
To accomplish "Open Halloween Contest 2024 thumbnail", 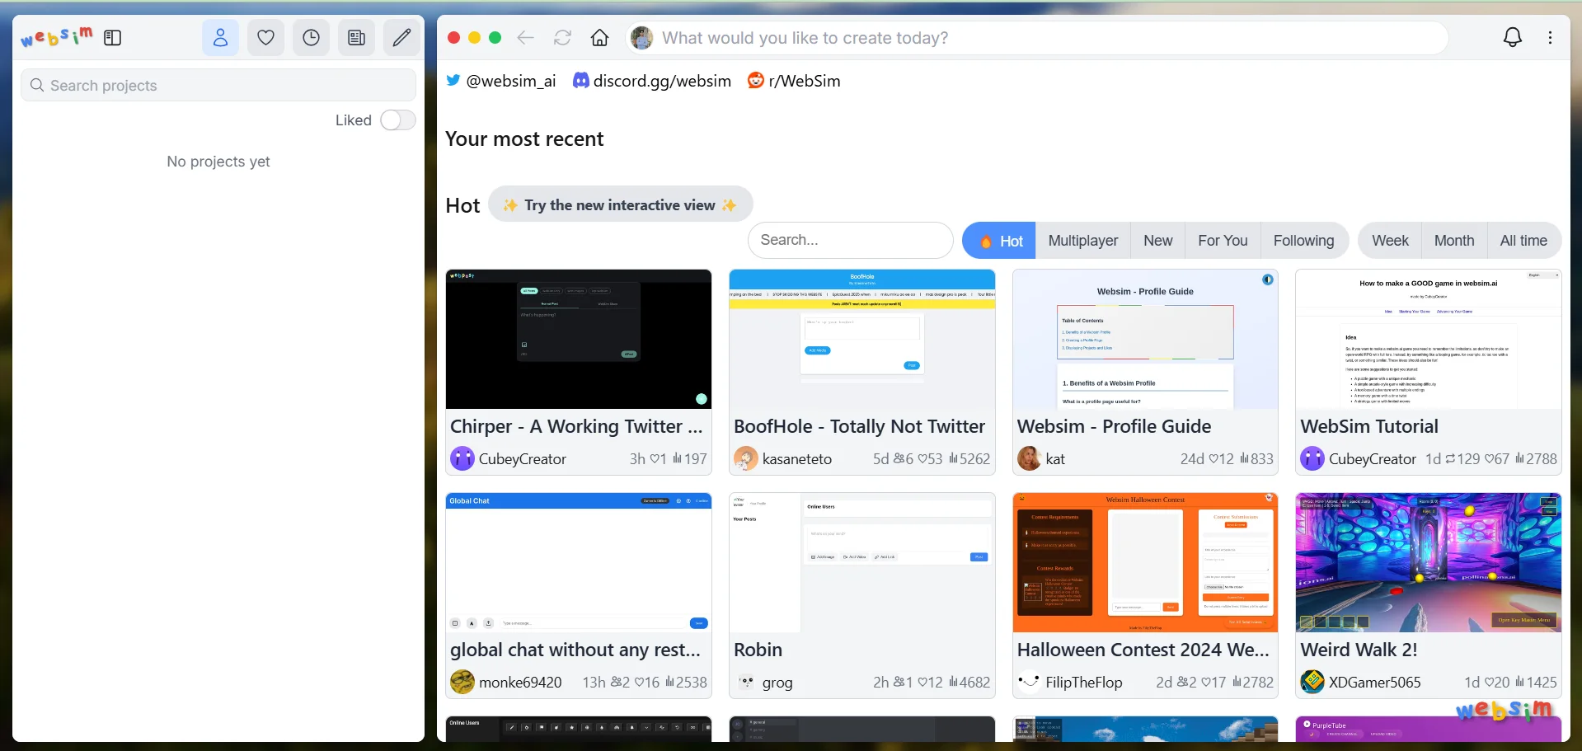I will coord(1145,563).
